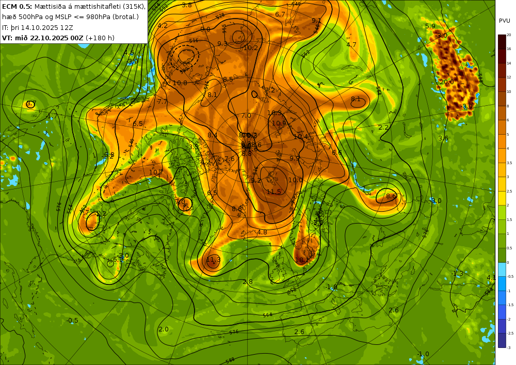Click the map value "9.9"
Image resolution: width=516 pixels, height=365 pixels.
pyautogui.click(x=295, y=158)
